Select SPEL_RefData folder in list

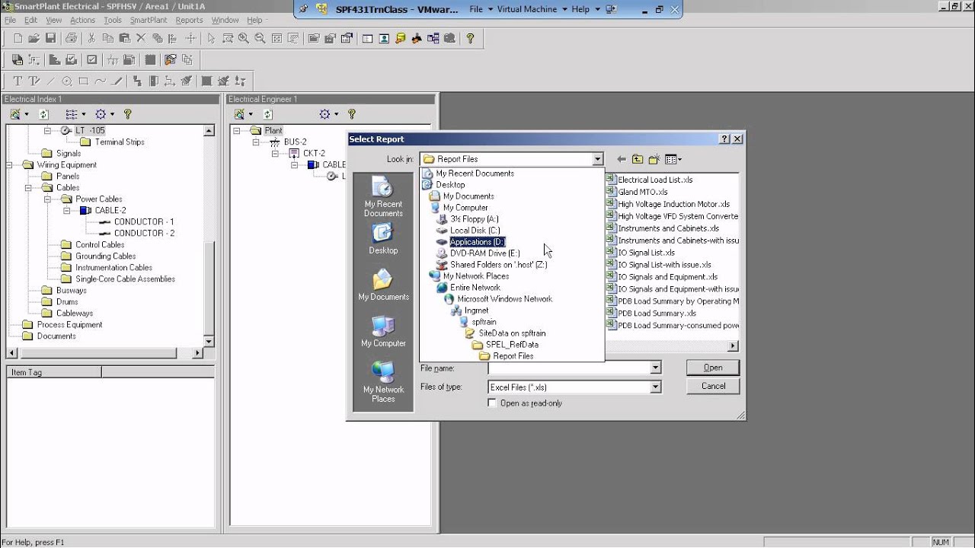[512, 345]
